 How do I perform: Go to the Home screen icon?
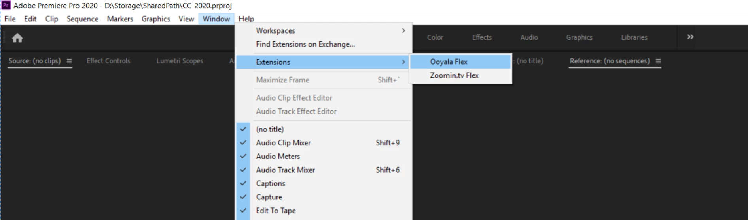(17, 38)
